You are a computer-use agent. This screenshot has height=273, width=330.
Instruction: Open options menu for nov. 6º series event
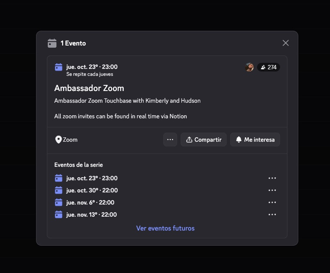(272, 202)
